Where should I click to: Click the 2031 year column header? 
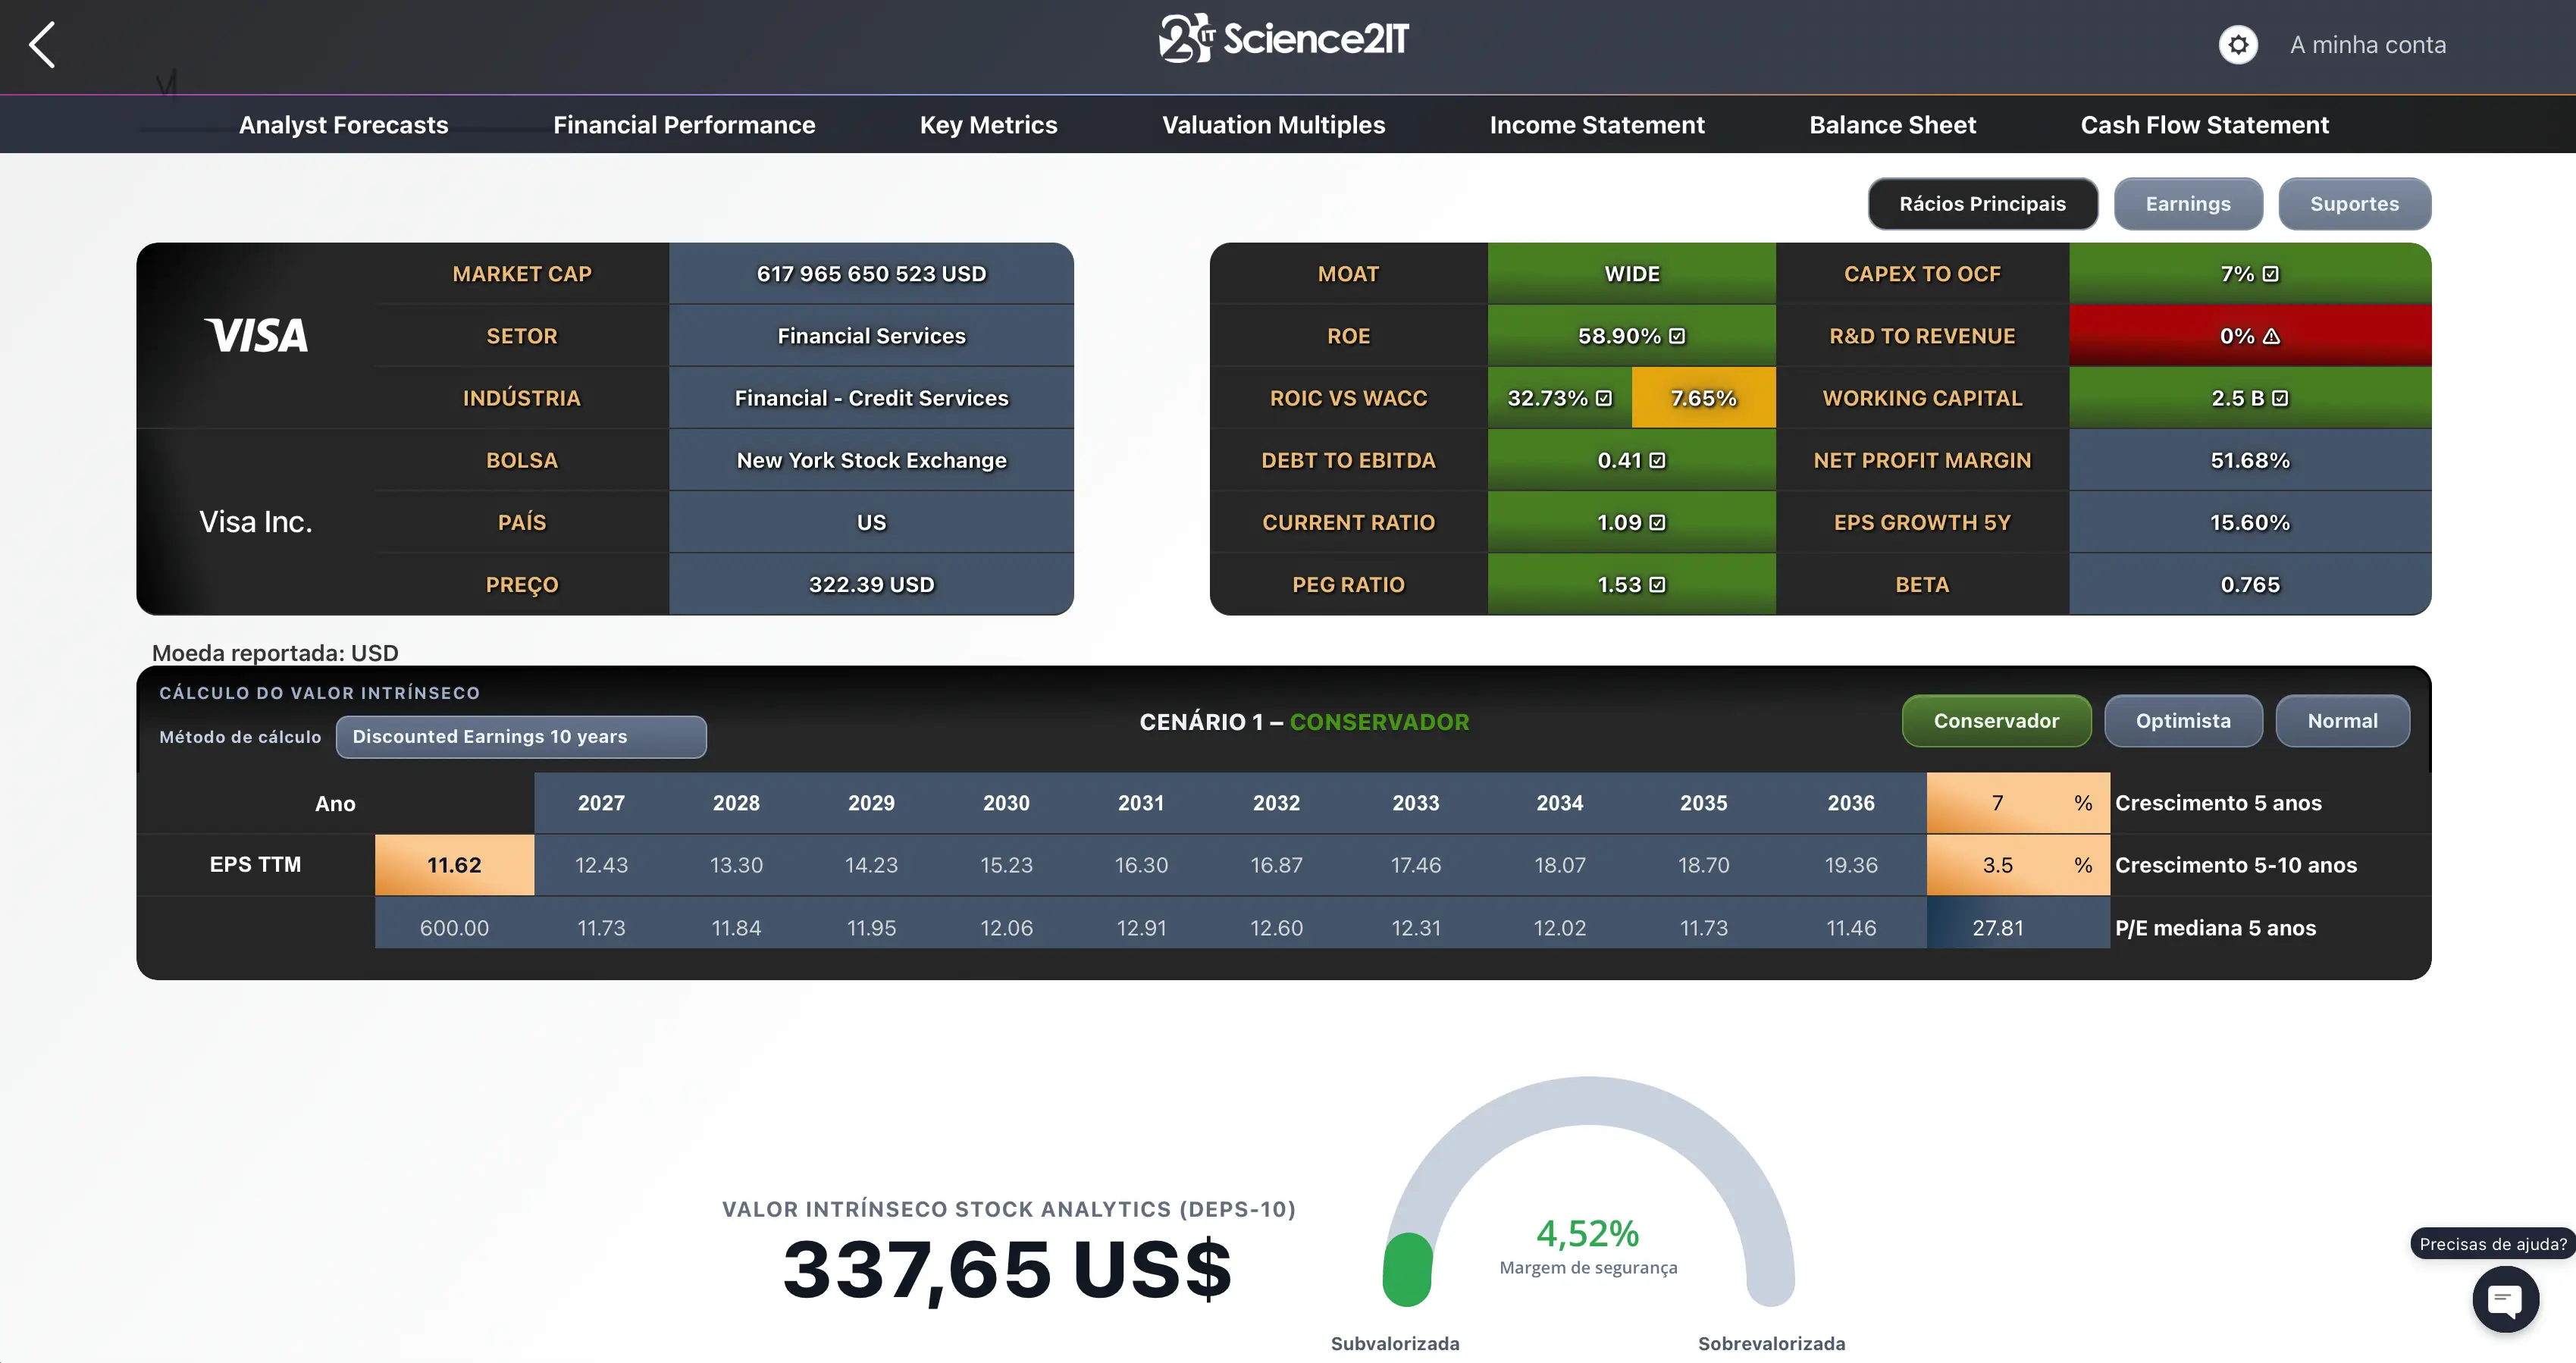1141,803
